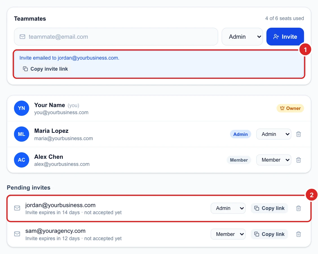Click the YN avatar for Your Name
The image size is (318, 254).
click(x=21, y=108)
